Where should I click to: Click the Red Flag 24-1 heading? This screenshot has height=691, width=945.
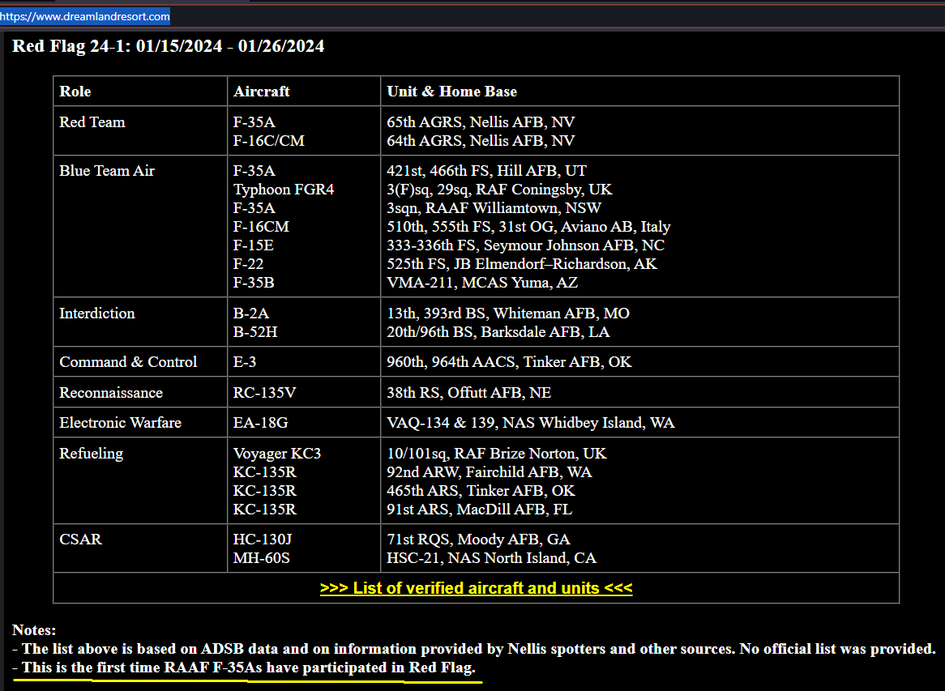coord(168,46)
